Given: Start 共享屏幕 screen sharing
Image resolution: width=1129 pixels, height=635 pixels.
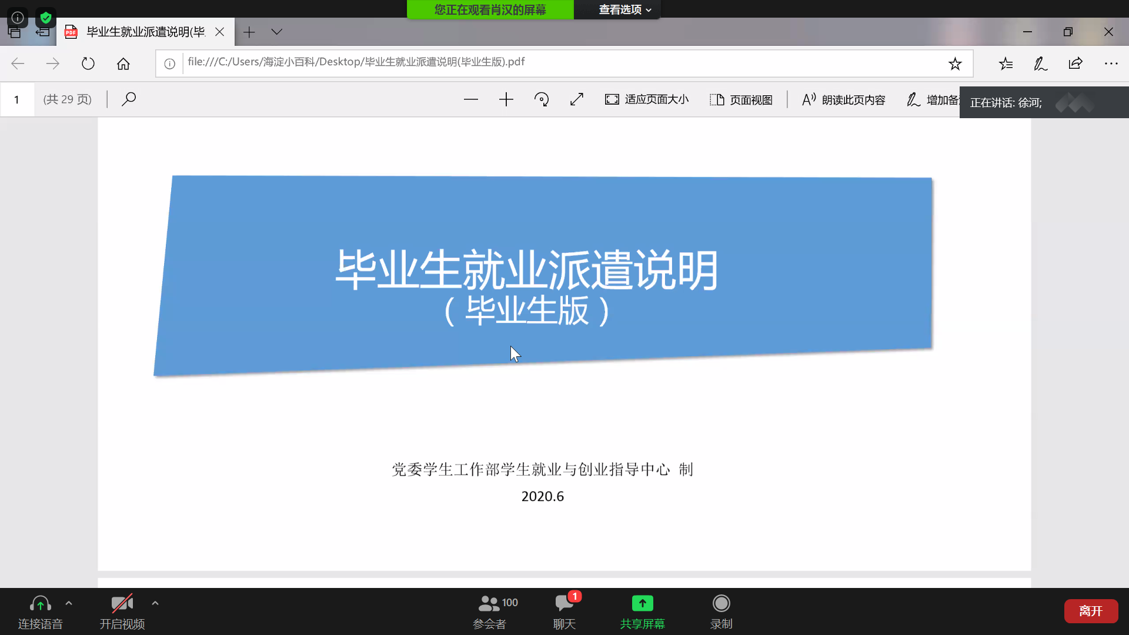Looking at the screenshot, I should (x=642, y=611).
